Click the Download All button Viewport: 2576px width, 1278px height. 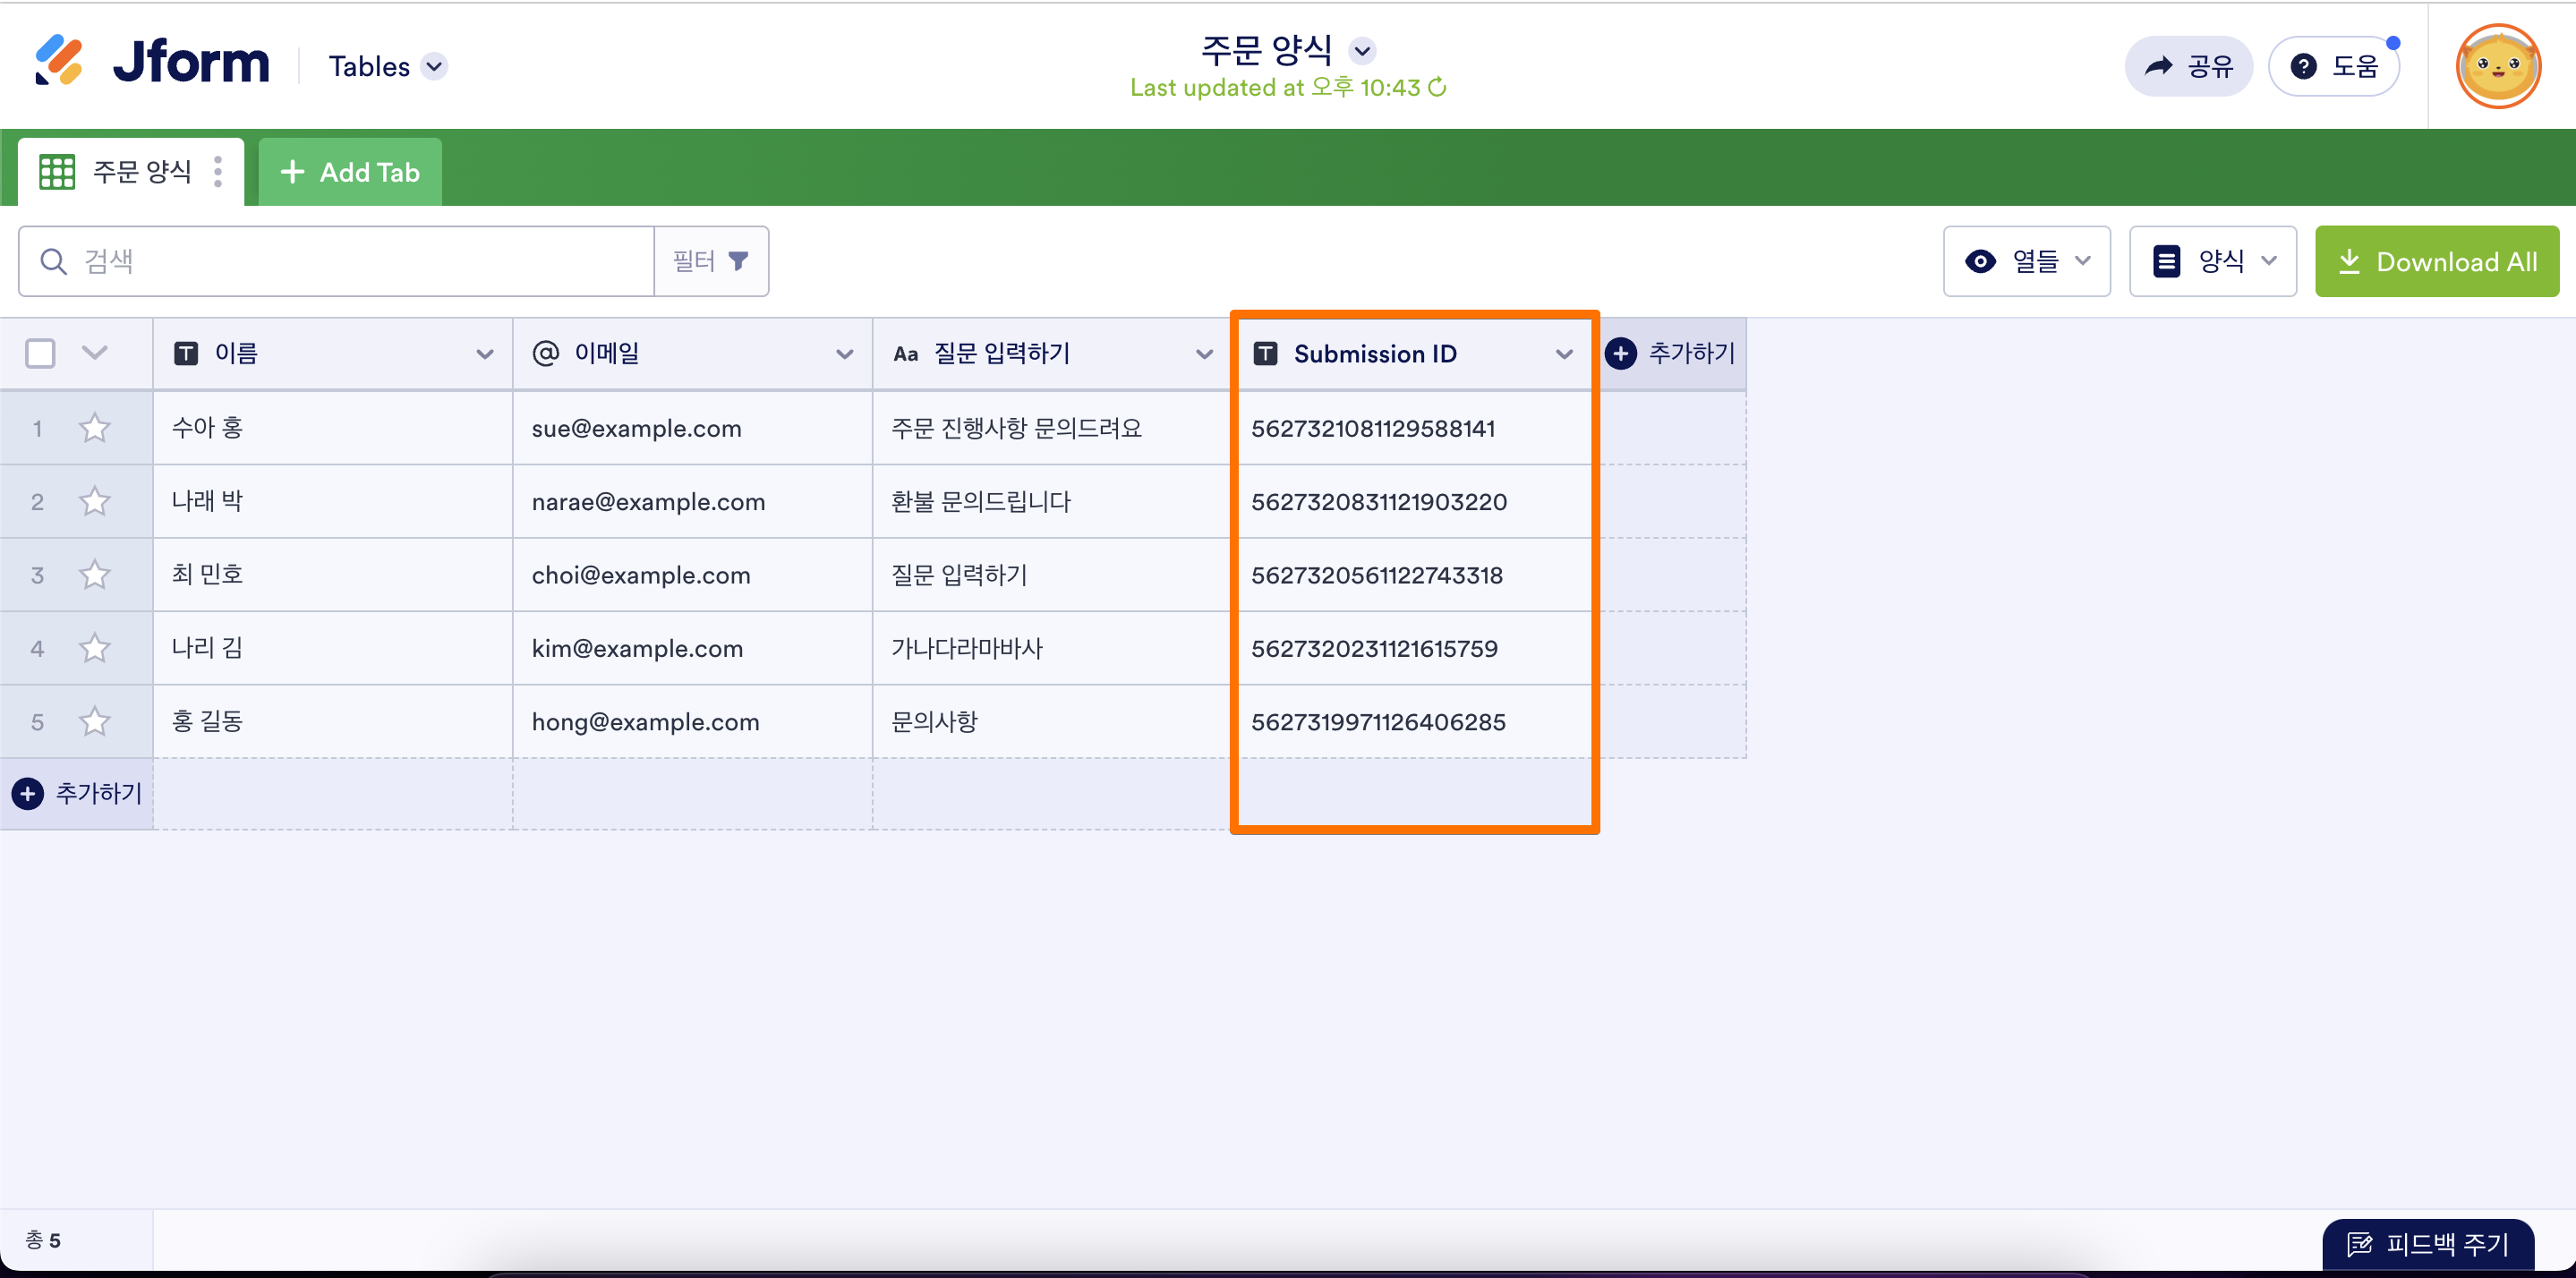point(2436,261)
